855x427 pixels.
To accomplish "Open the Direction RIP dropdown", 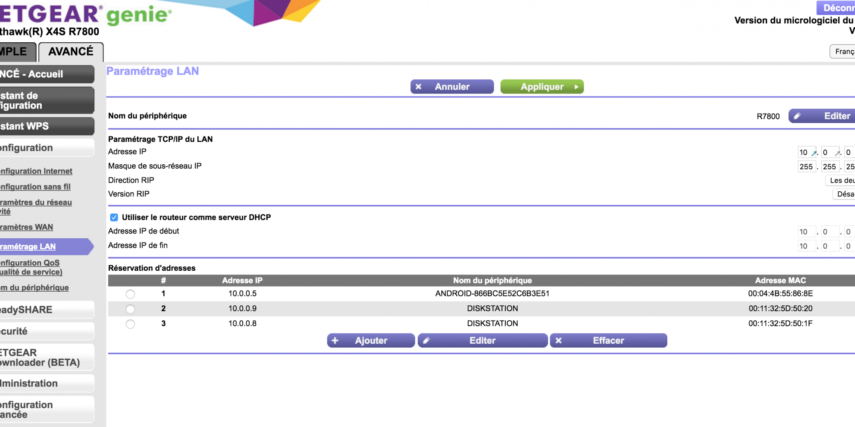I will 840,181.
